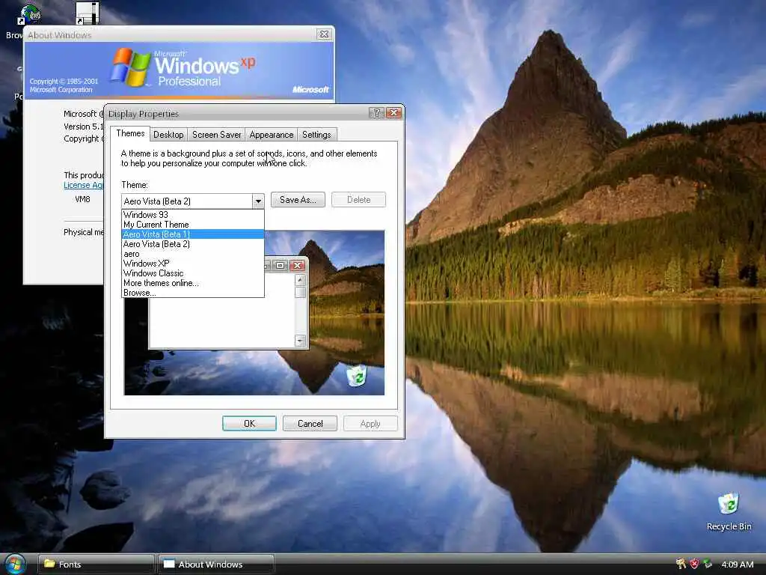Choose My Current Theme option
Screen dimensions: 766x575
coord(193,225)
